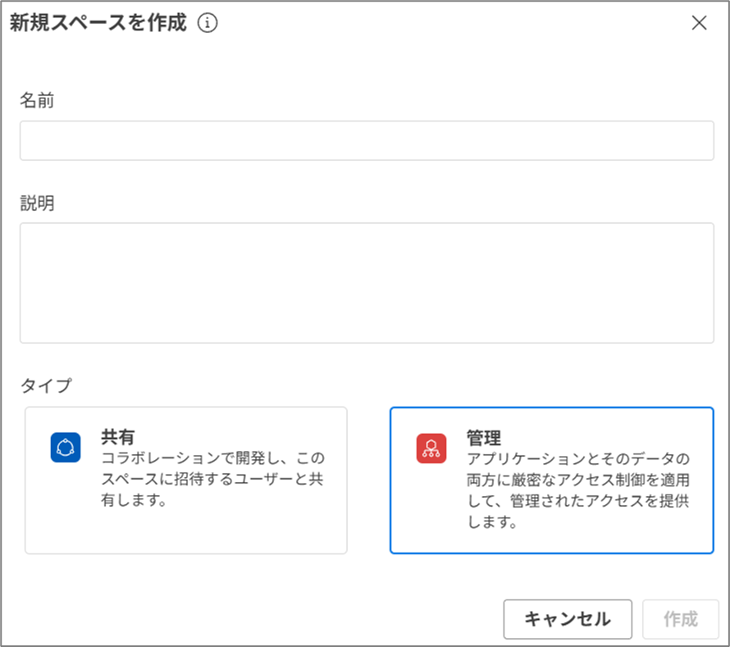Click the 新規スペースを作成 title text
730x647 pixels.
tap(98, 24)
